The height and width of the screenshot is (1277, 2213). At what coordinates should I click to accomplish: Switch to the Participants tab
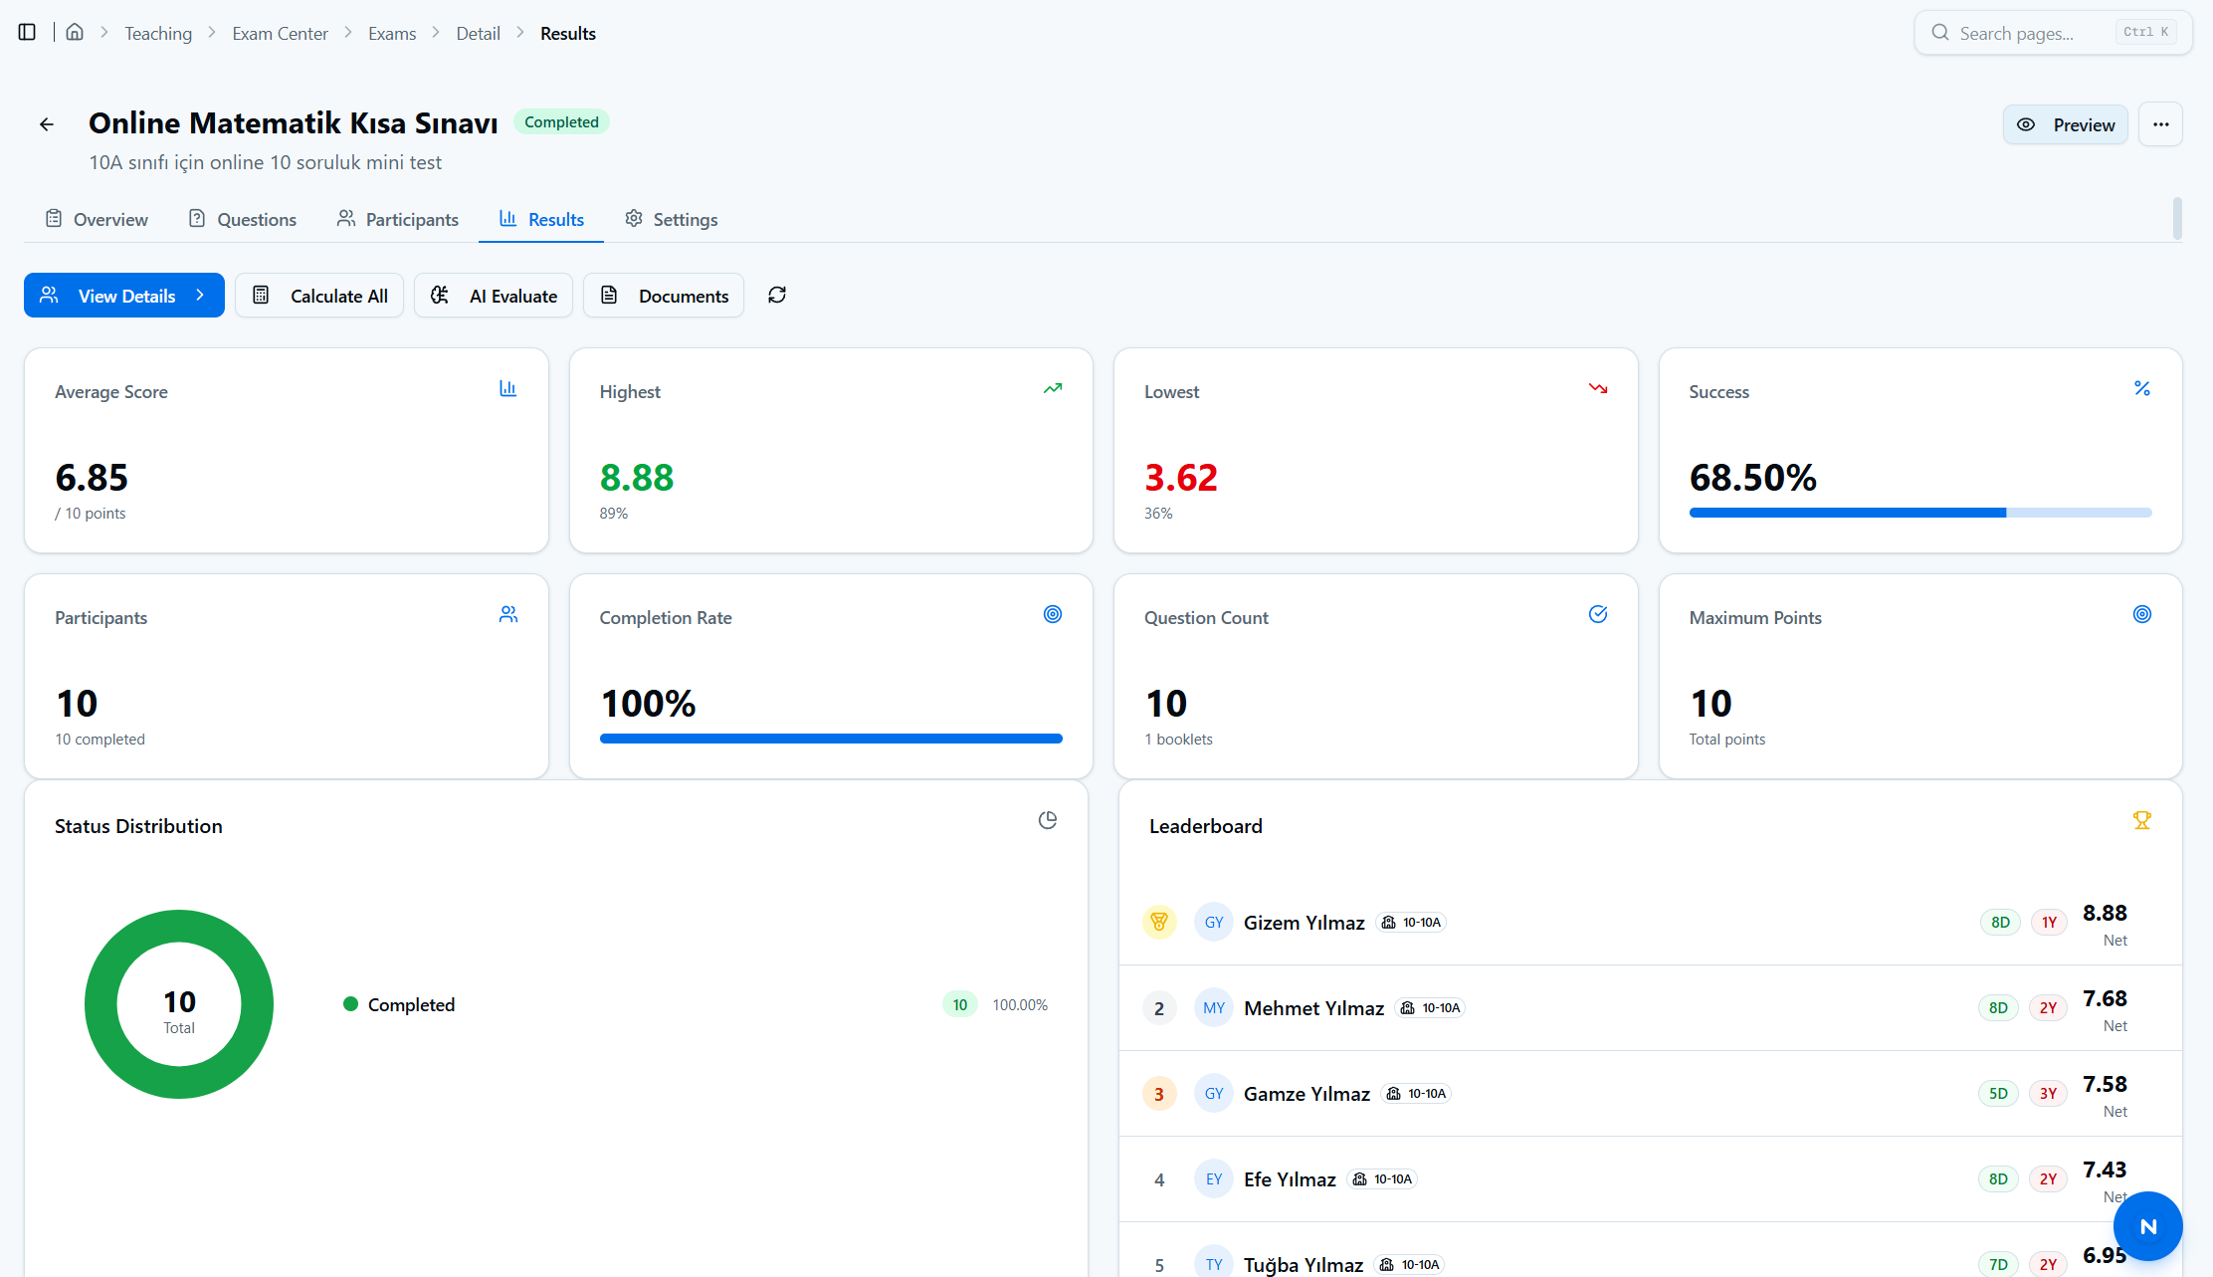(x=398, y=220)
